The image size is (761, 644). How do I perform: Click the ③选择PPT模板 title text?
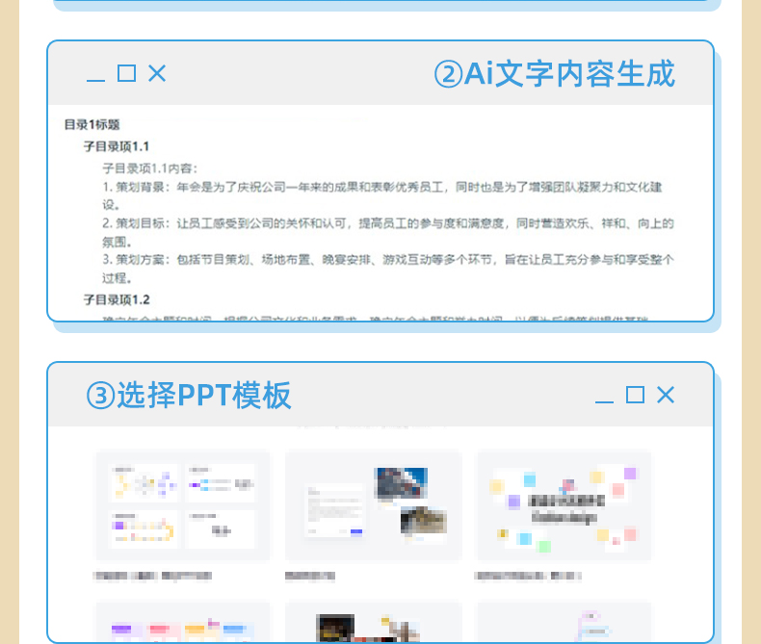coord(189,395)
